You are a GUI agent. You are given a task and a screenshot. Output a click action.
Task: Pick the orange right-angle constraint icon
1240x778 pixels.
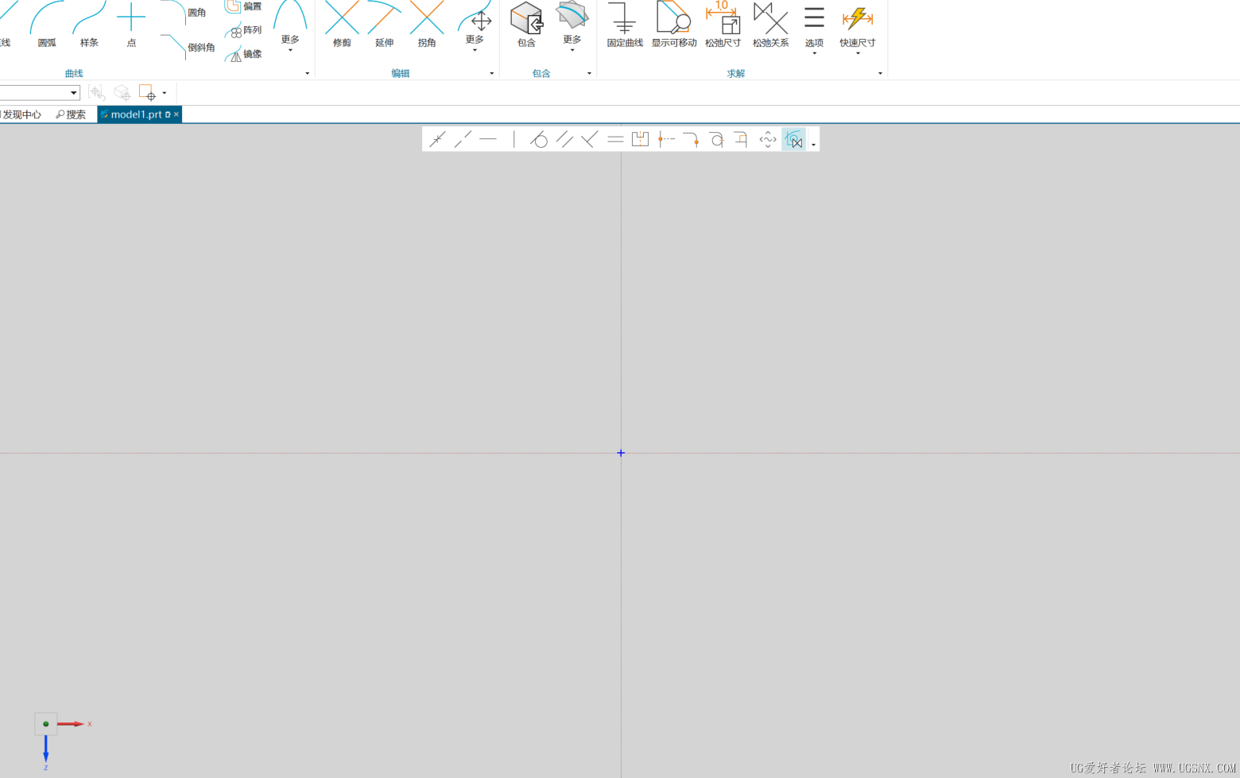tap(742, 140)
